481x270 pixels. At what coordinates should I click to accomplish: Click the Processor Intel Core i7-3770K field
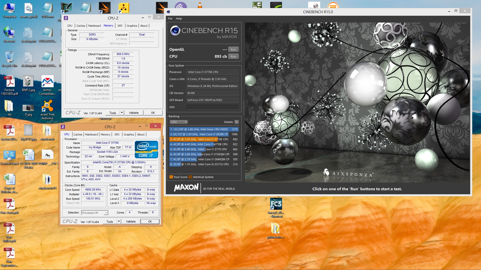pyautogui.click(x=212, y=72)
